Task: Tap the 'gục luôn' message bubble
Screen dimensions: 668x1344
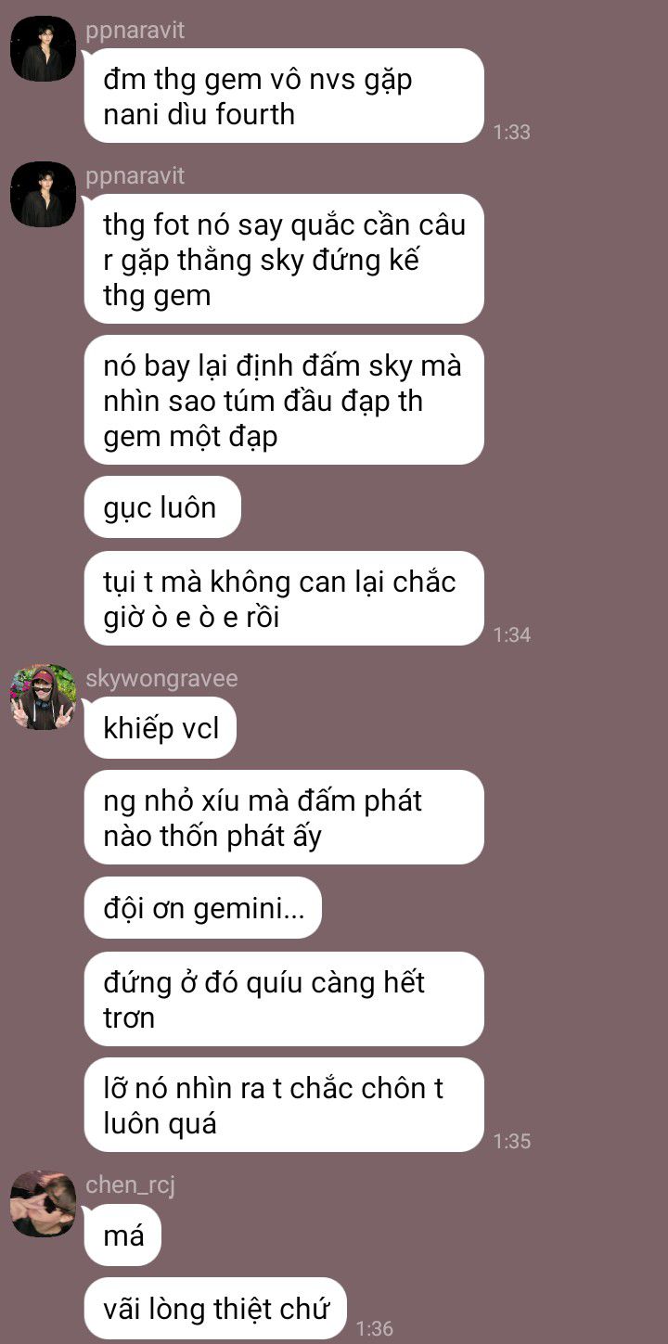Action: pyautogui.click(x=162, y=507)
